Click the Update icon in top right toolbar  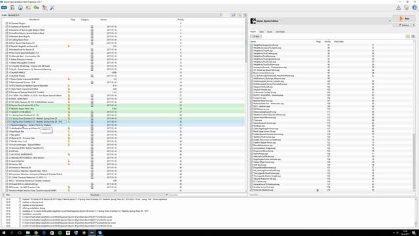coord(407,8)
